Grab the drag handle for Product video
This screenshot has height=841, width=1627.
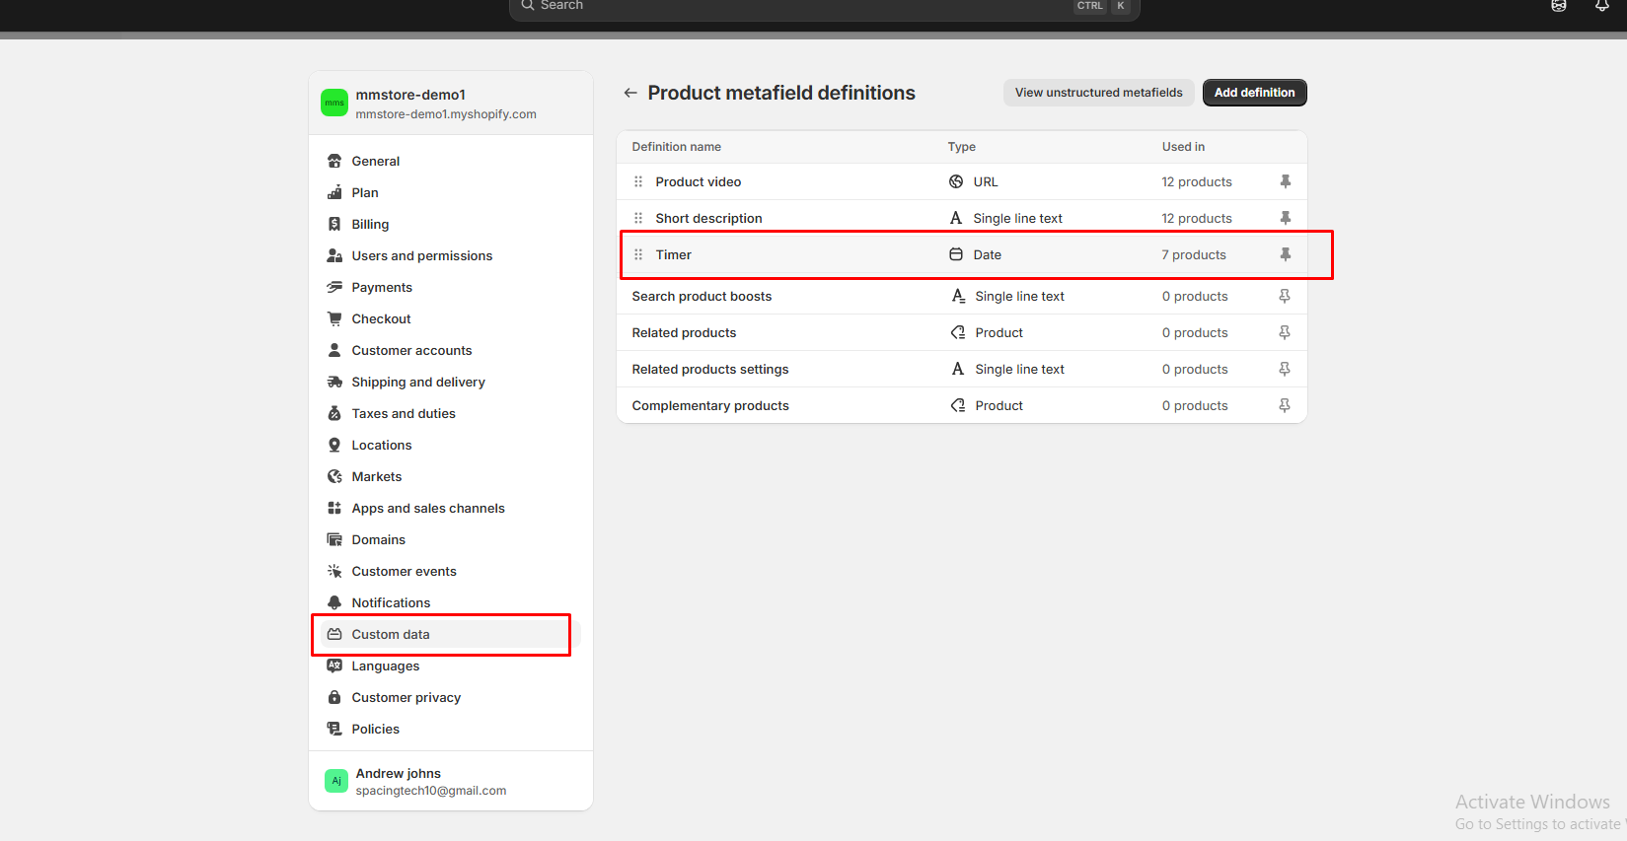(x=638, y=181)
